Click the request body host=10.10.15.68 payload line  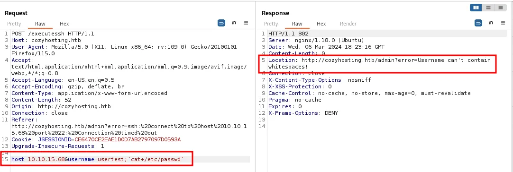tap(98, 159)
